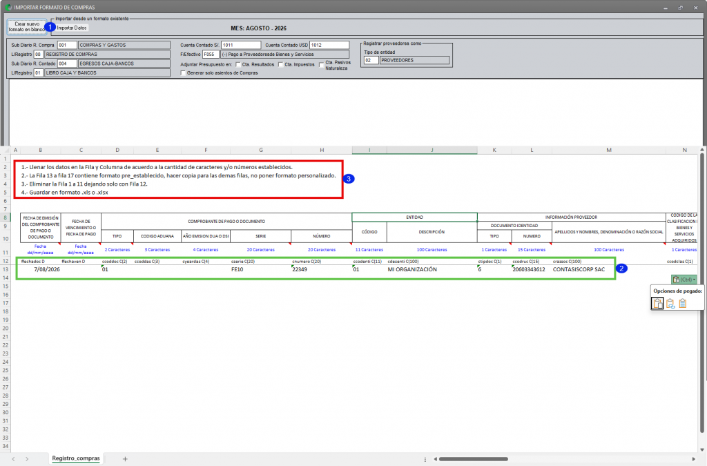The width and height of the screenshot is (707, 466).
Task: Click the INFORMACIÓN PROVEEDOR header cell
Action: point(571,217)
